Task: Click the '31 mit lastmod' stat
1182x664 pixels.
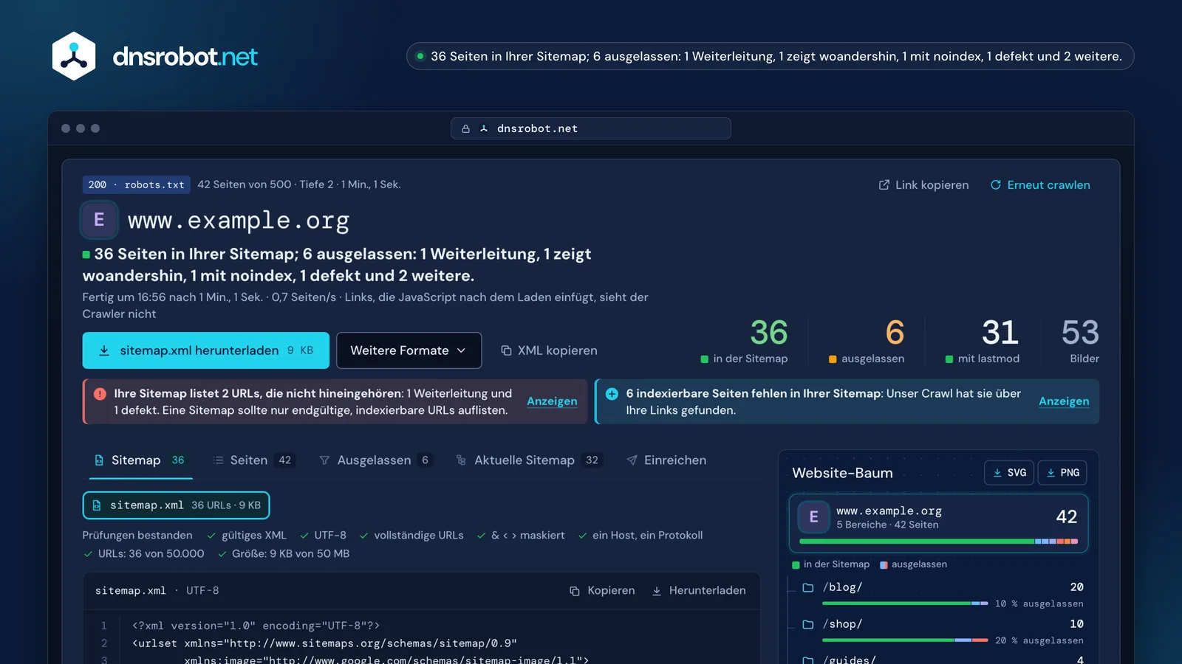Action: 983,340
